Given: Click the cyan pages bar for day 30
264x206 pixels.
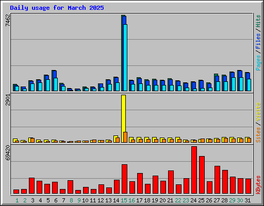Looking at the screenshot, I should pos(241,84).
